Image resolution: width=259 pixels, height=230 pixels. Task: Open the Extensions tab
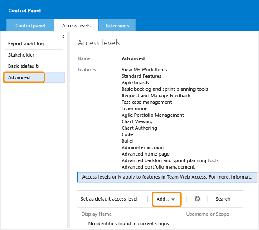(117, 26)
